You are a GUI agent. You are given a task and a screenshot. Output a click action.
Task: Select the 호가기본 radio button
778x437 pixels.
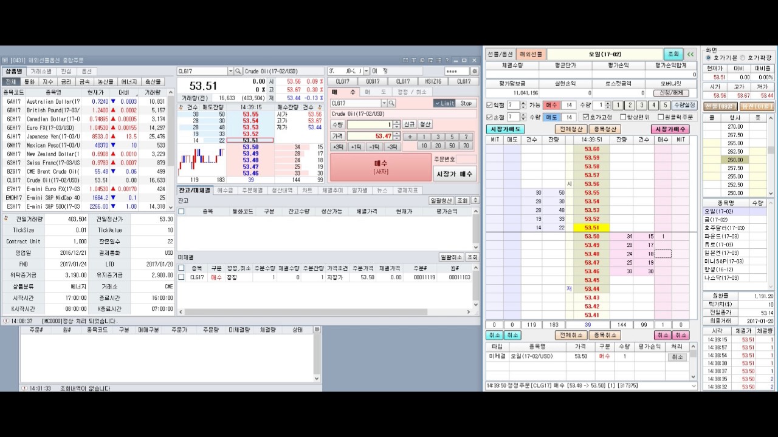pyautogui.click(x=708, y=58)
